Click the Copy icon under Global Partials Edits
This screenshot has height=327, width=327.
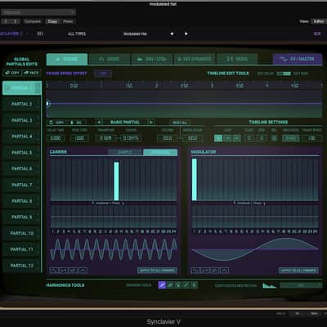(x=11, y=73)
